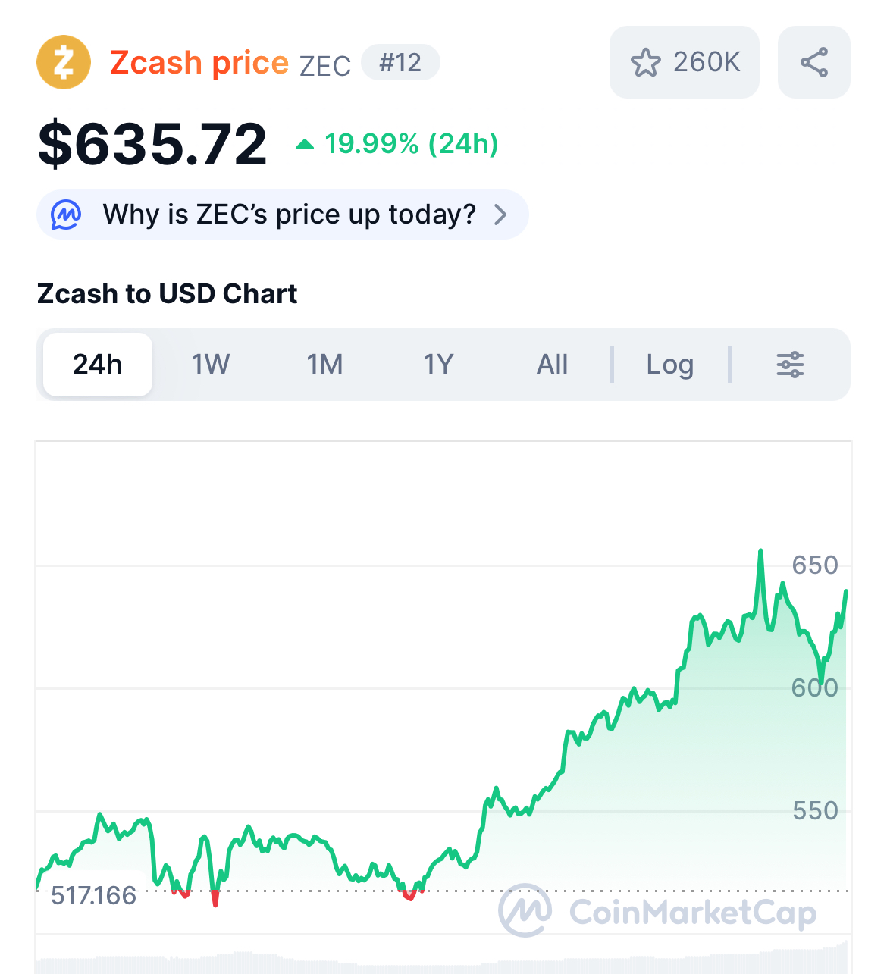Click the CMC AI chat bubble icon
Screen dimensions: 887x974
66,215
